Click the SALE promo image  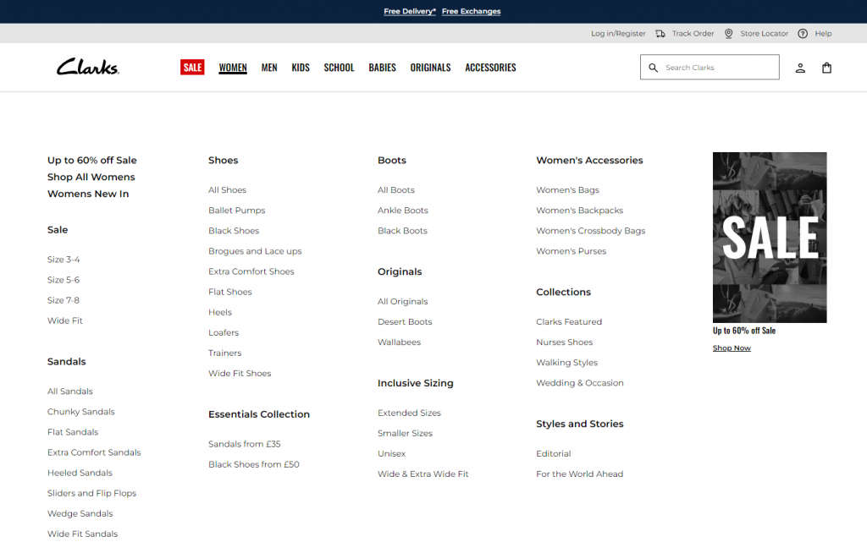point(770,237)
